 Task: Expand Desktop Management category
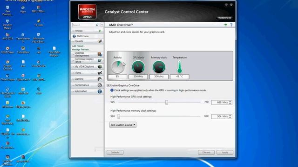pos(87,54)
